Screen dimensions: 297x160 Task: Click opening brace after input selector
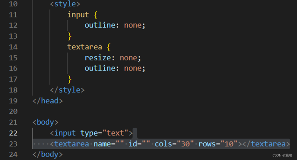[x=96, y=15]
